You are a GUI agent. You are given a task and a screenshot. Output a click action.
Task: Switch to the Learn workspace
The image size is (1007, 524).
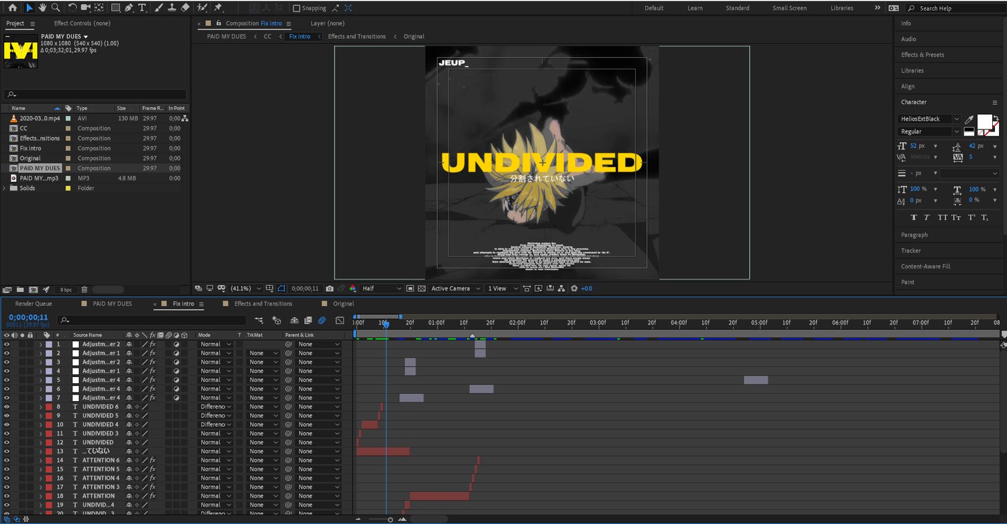pos(696,8)
